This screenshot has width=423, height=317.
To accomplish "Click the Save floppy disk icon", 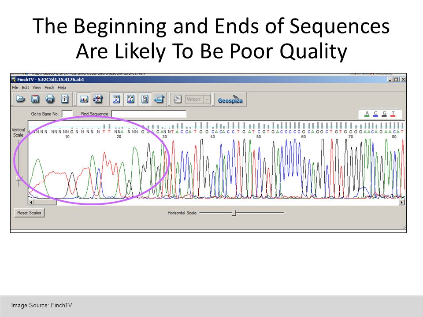I will [35, 99].
